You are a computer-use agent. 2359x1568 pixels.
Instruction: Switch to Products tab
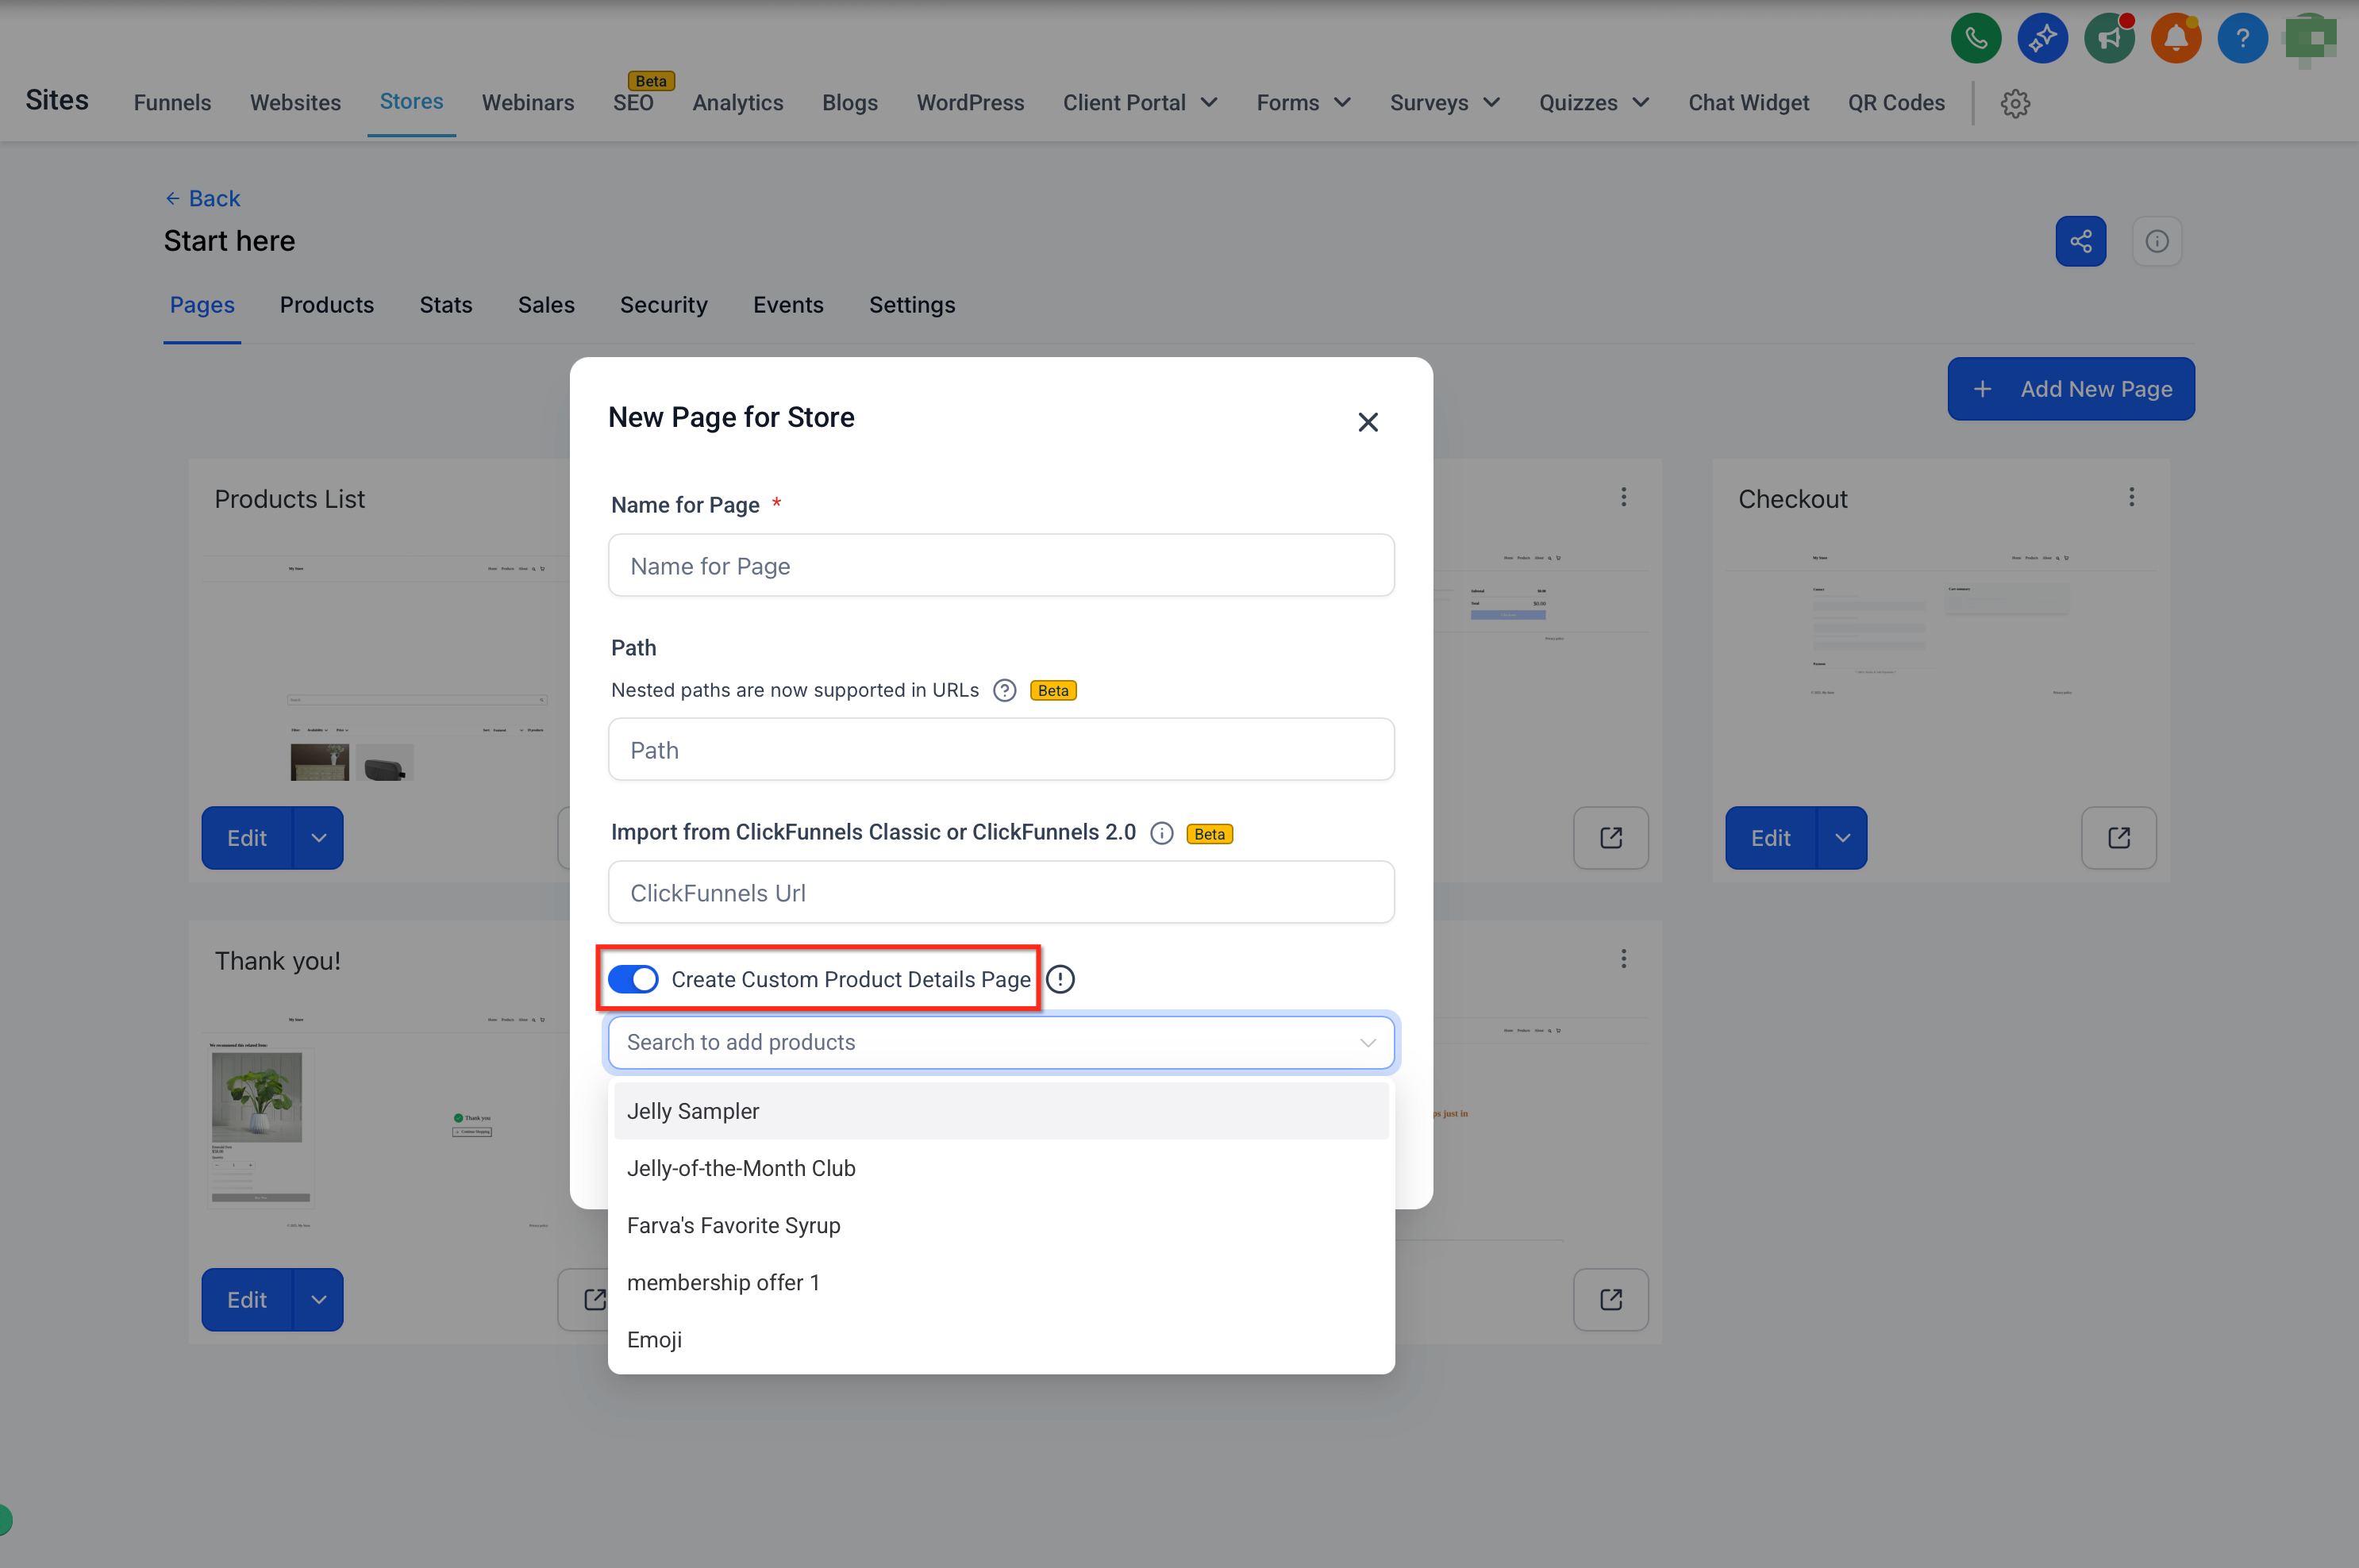click(326, 305)
